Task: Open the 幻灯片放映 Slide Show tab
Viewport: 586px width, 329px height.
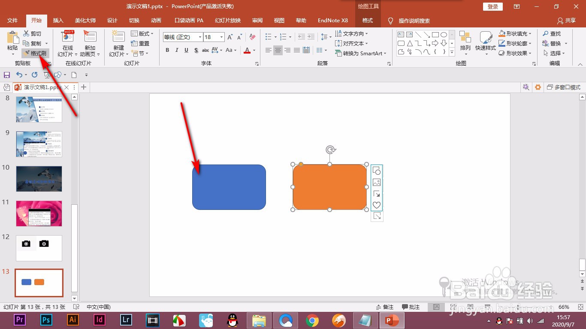Action: click(x=228, y=21)
